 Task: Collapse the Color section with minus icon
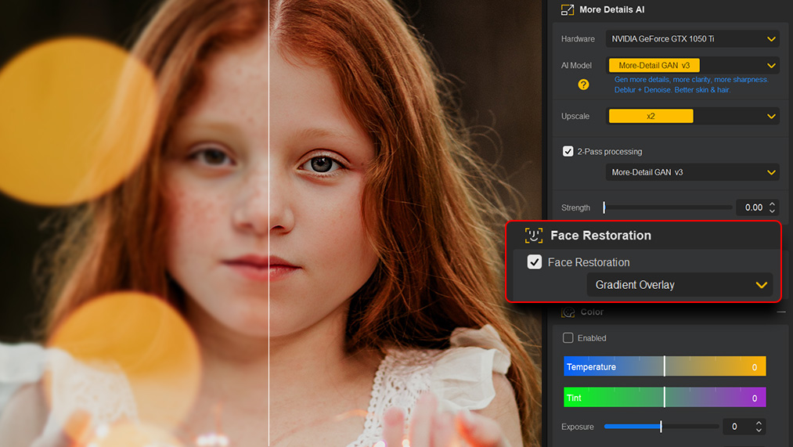coord(781,312)
